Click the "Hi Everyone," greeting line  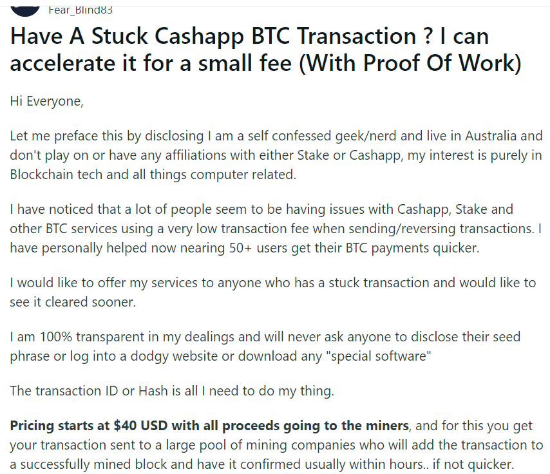[46, 101]
